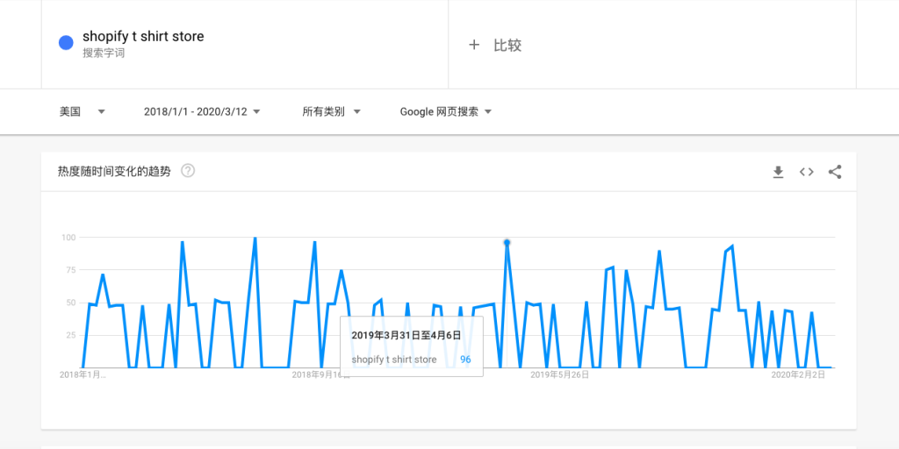
Task: Download the interest over time chart CSV
Action: 778,172
